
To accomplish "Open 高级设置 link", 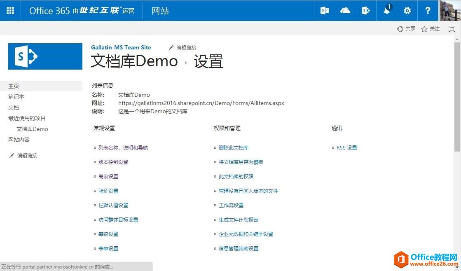I will 108,176.
